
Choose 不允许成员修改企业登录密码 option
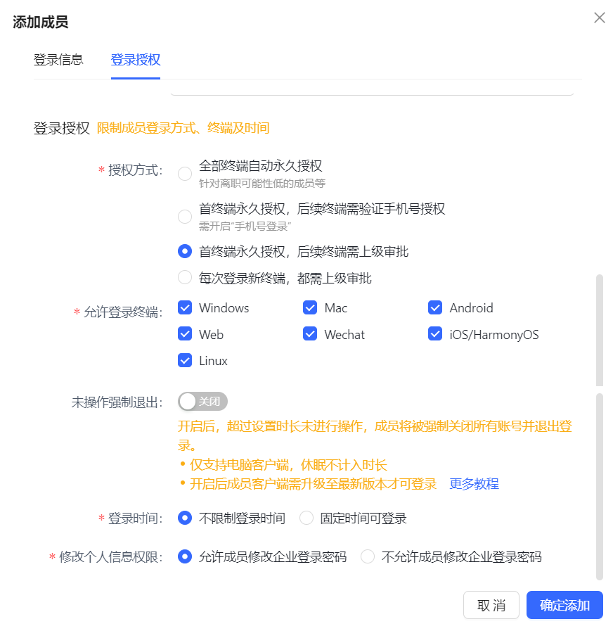click(368, 557)
